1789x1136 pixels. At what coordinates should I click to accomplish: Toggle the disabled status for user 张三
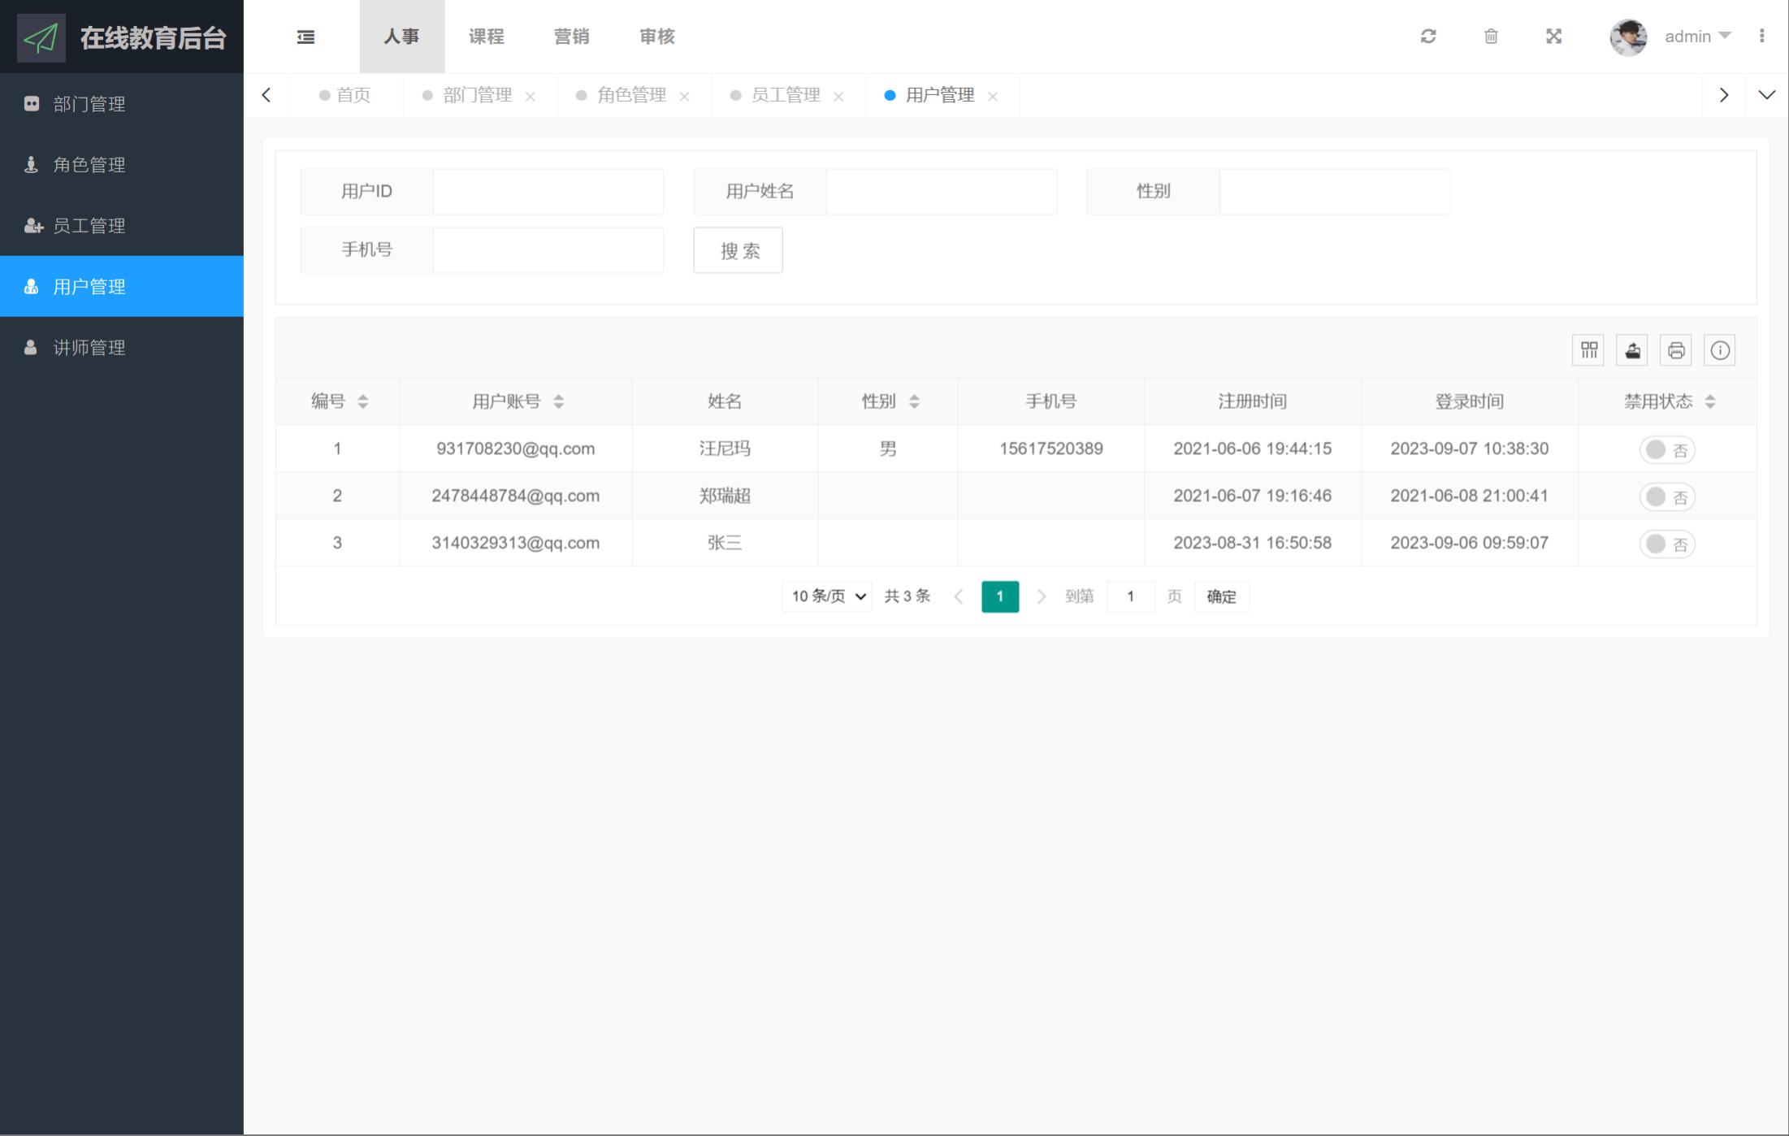(x=1666, y=544)
